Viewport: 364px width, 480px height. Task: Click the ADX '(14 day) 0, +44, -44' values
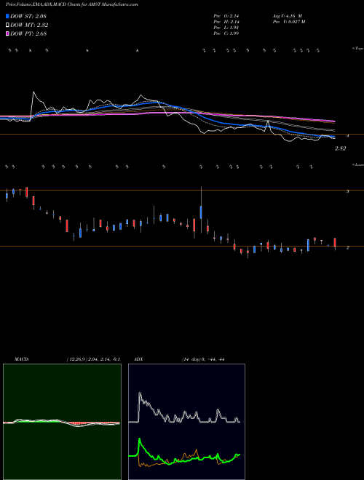(x=203, y=359)
